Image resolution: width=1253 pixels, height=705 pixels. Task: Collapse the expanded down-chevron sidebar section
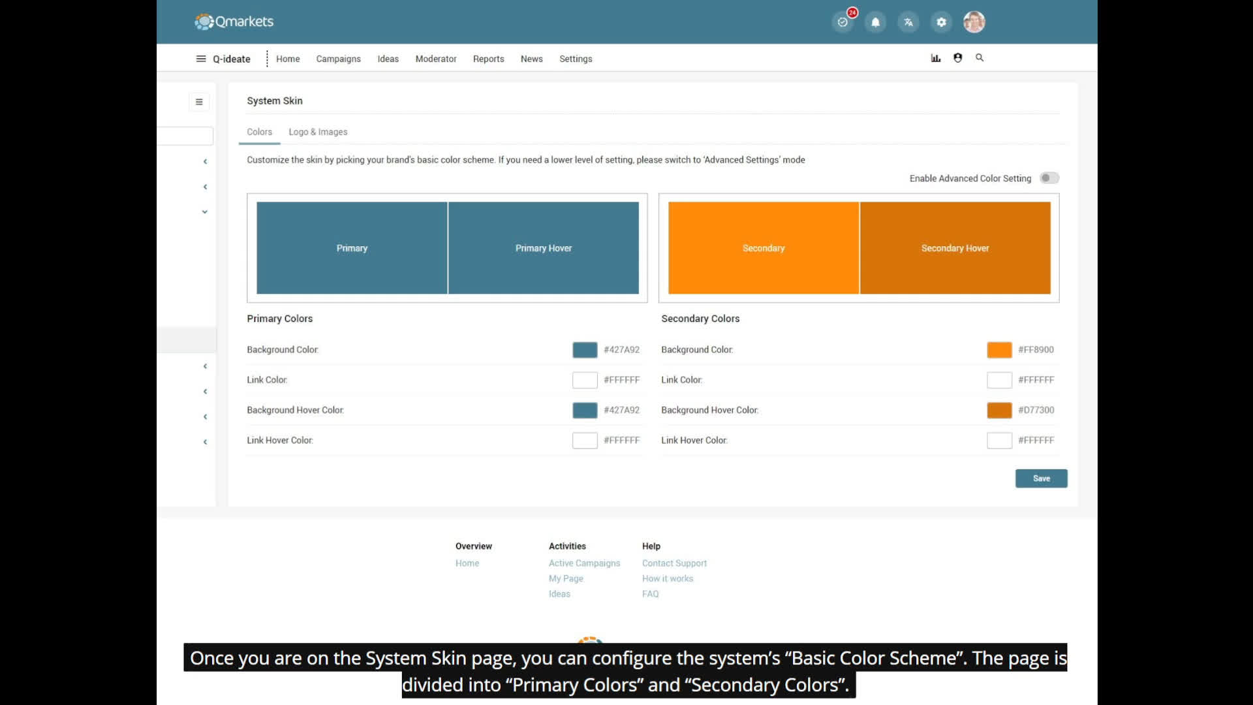(205, 211)
